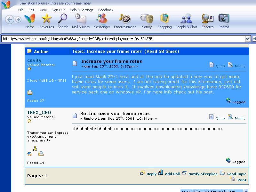Open Favorites star icon
Viewport: 256px width, 192px height.
click(x=46, y=19)
